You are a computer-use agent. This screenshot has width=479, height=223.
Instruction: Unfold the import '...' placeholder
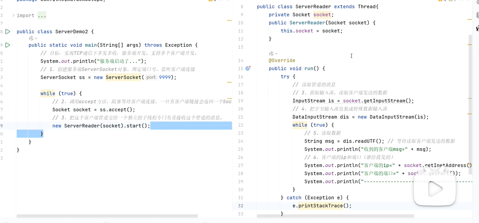[42, 15]
